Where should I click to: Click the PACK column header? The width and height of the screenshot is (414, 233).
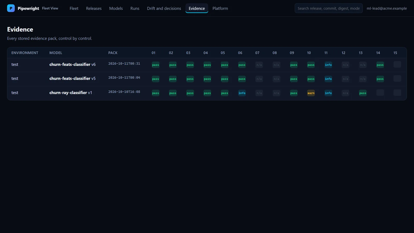[x=113, y=53]
